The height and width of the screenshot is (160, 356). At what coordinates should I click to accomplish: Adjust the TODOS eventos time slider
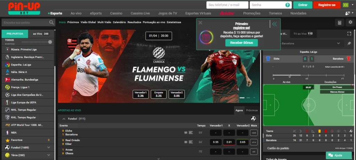tap(50, 42)
